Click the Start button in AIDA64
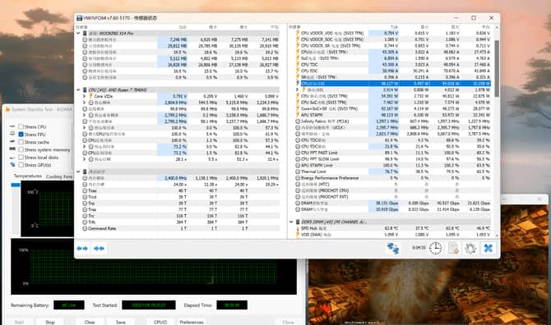Viewport: 551px width, 325px height. tap(20, 322)
